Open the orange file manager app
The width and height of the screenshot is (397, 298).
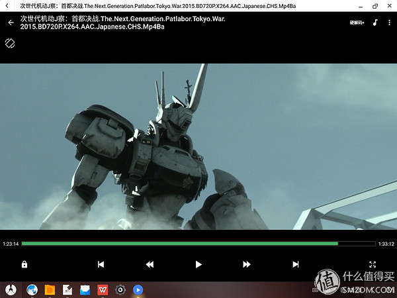click(49, 289)
